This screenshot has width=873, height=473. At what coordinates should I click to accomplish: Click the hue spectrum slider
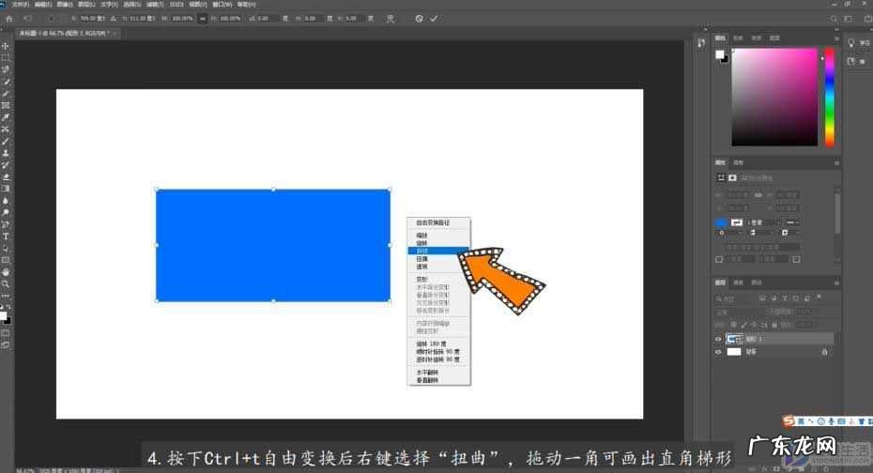click(x=829, y=97)
